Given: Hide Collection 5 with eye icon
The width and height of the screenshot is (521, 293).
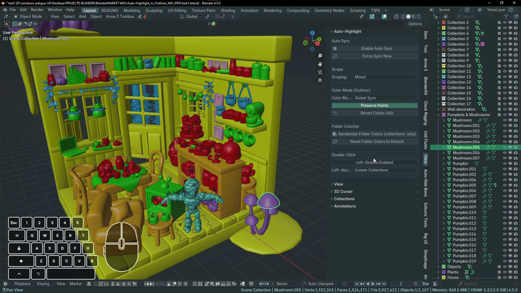Looking at the screenshot, I should (505, 39).
